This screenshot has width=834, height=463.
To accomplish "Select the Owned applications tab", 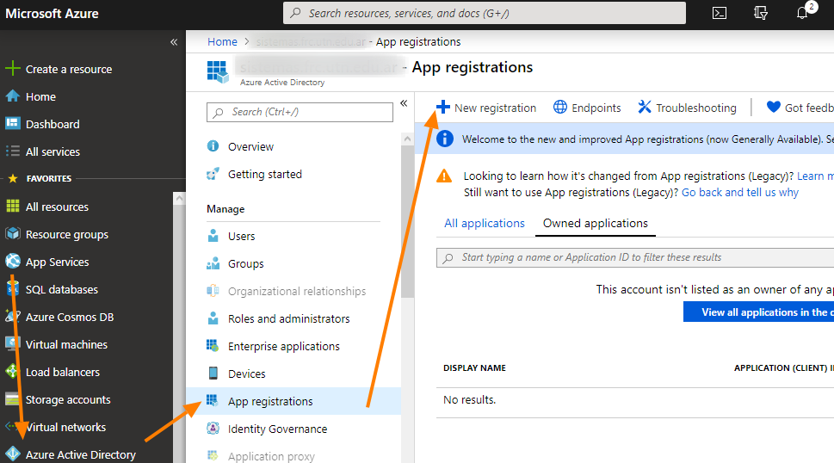I will pos(596,223).
